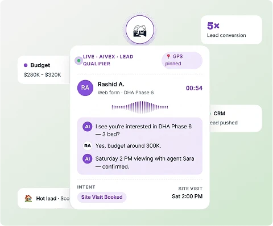Click the $280K – $320K budget range
Viewport: 273px width, 226px height.
[x=42, y=75]
